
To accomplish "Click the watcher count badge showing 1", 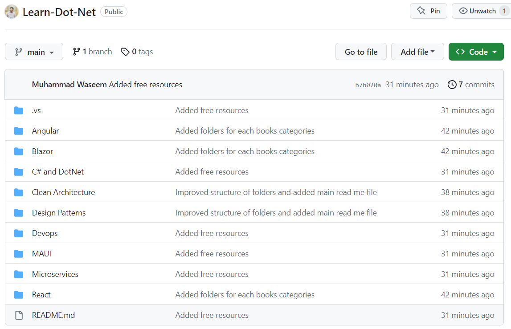I will pos(504,11).
